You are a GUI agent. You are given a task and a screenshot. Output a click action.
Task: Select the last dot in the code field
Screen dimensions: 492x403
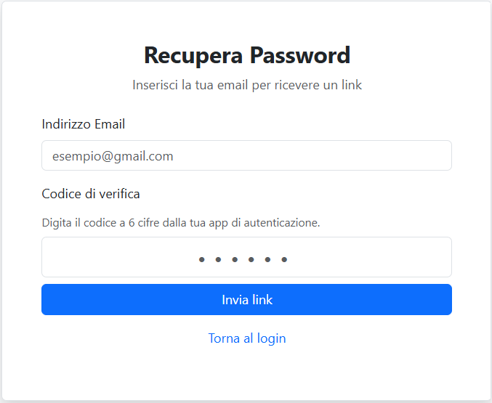tap(284, 259)
